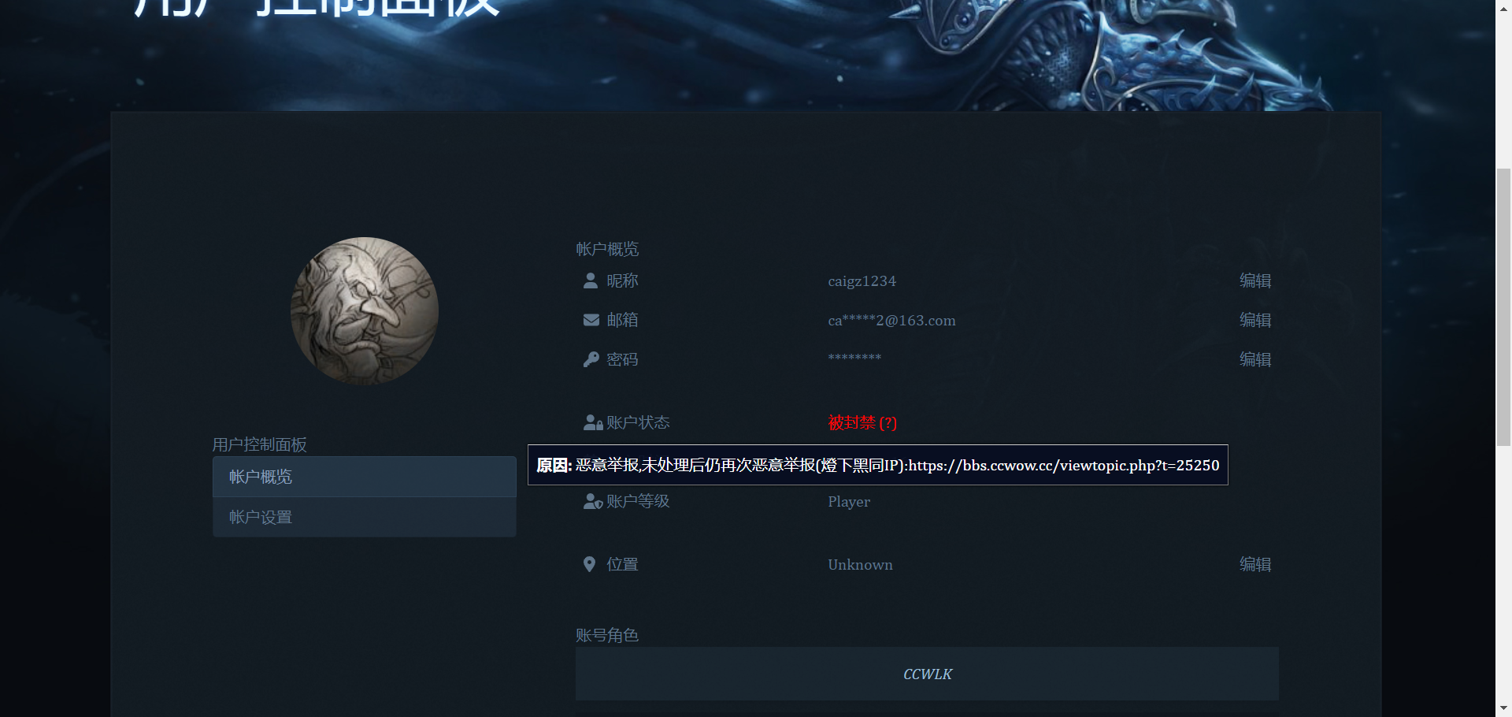Screen dimensions: 1512x717
Task: Click the caigz1234 nickname text
Action: pos(861,280)
